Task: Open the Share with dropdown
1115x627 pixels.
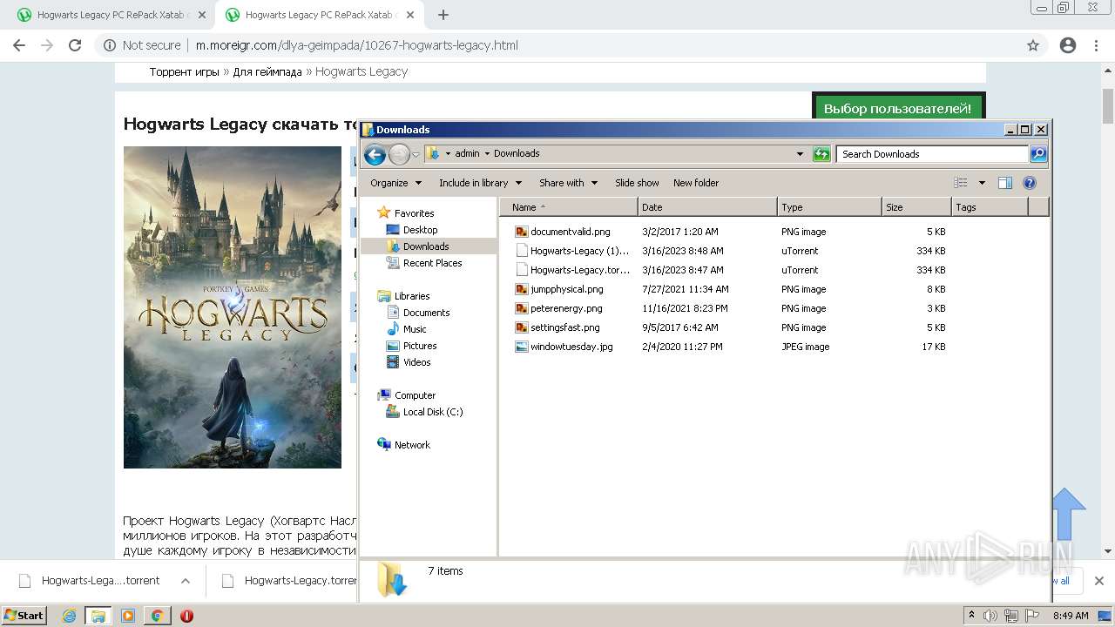Action: 568,183
